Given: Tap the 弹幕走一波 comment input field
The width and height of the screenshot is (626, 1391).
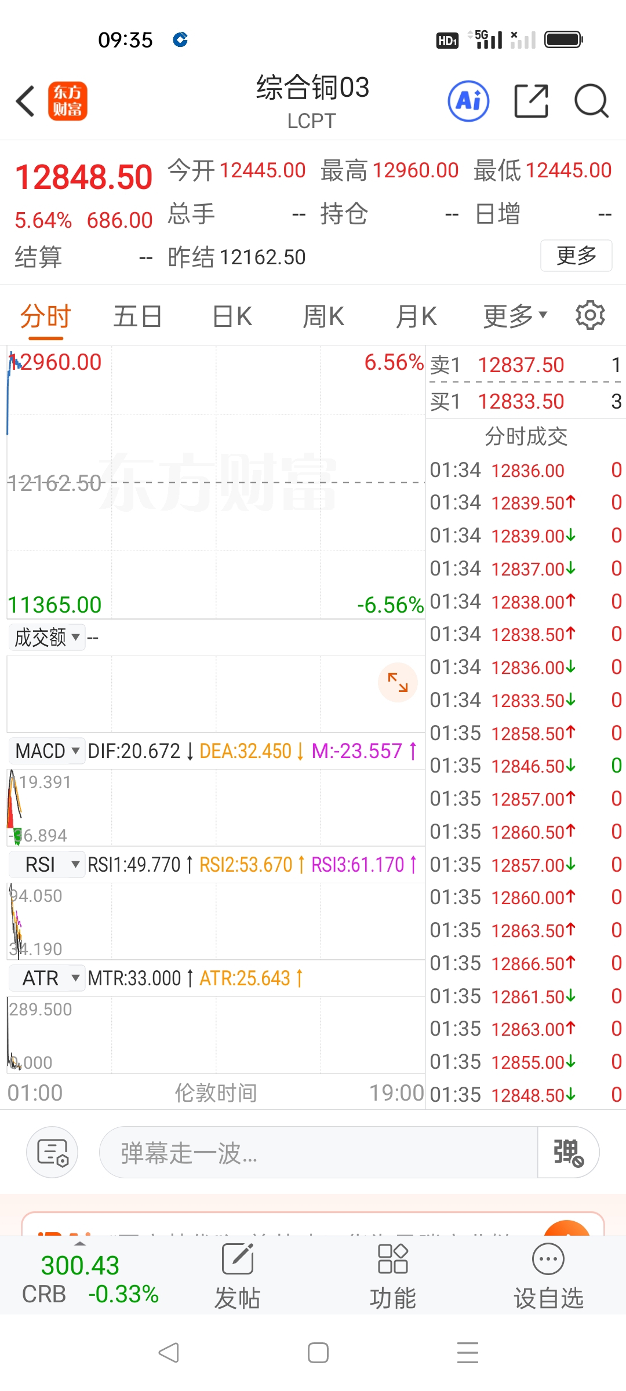Looking at the screenshot, I should (x=318, y=1152).
